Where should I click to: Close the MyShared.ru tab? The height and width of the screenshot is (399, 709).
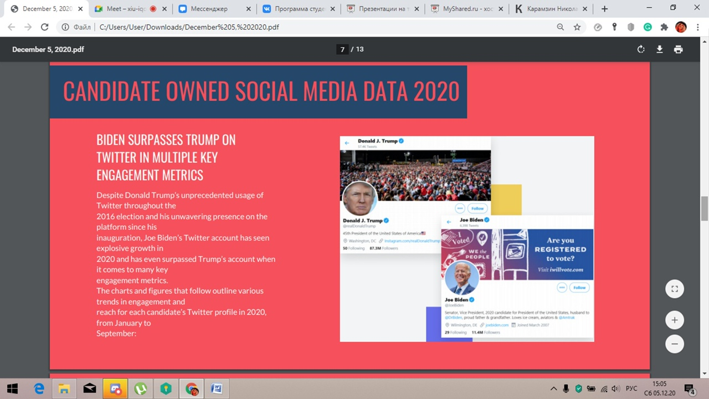[x=500, y=9]
